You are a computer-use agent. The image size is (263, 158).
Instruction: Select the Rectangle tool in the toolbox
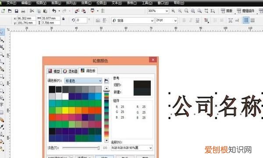2,76
